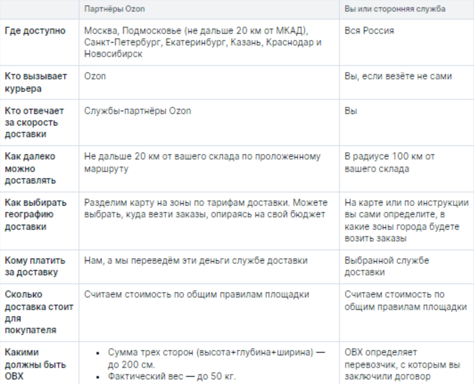This screenshot has width=474, height=384.
Task: Select the 'Как далеко можно доставлять' label
Action: [x=30, y=168]
